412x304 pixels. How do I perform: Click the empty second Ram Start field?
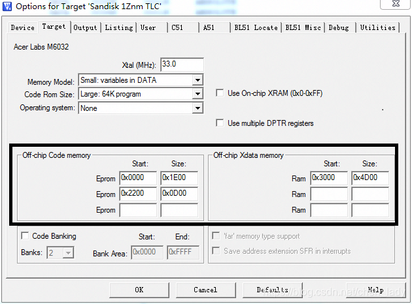[x=329, y=194]
